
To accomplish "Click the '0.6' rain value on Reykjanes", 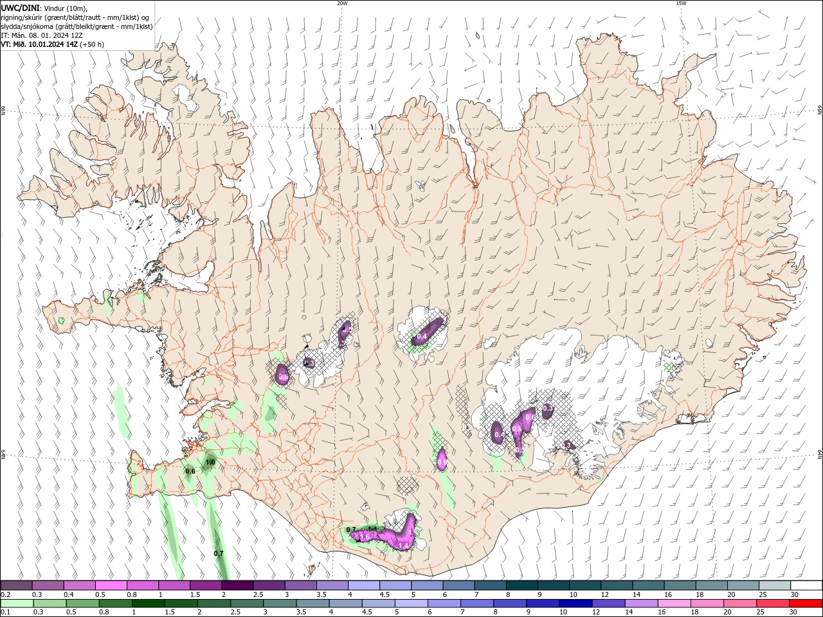I will [190, 472].
